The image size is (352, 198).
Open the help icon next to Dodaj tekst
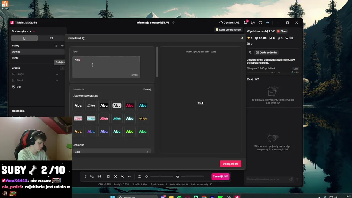pos(84,38)
